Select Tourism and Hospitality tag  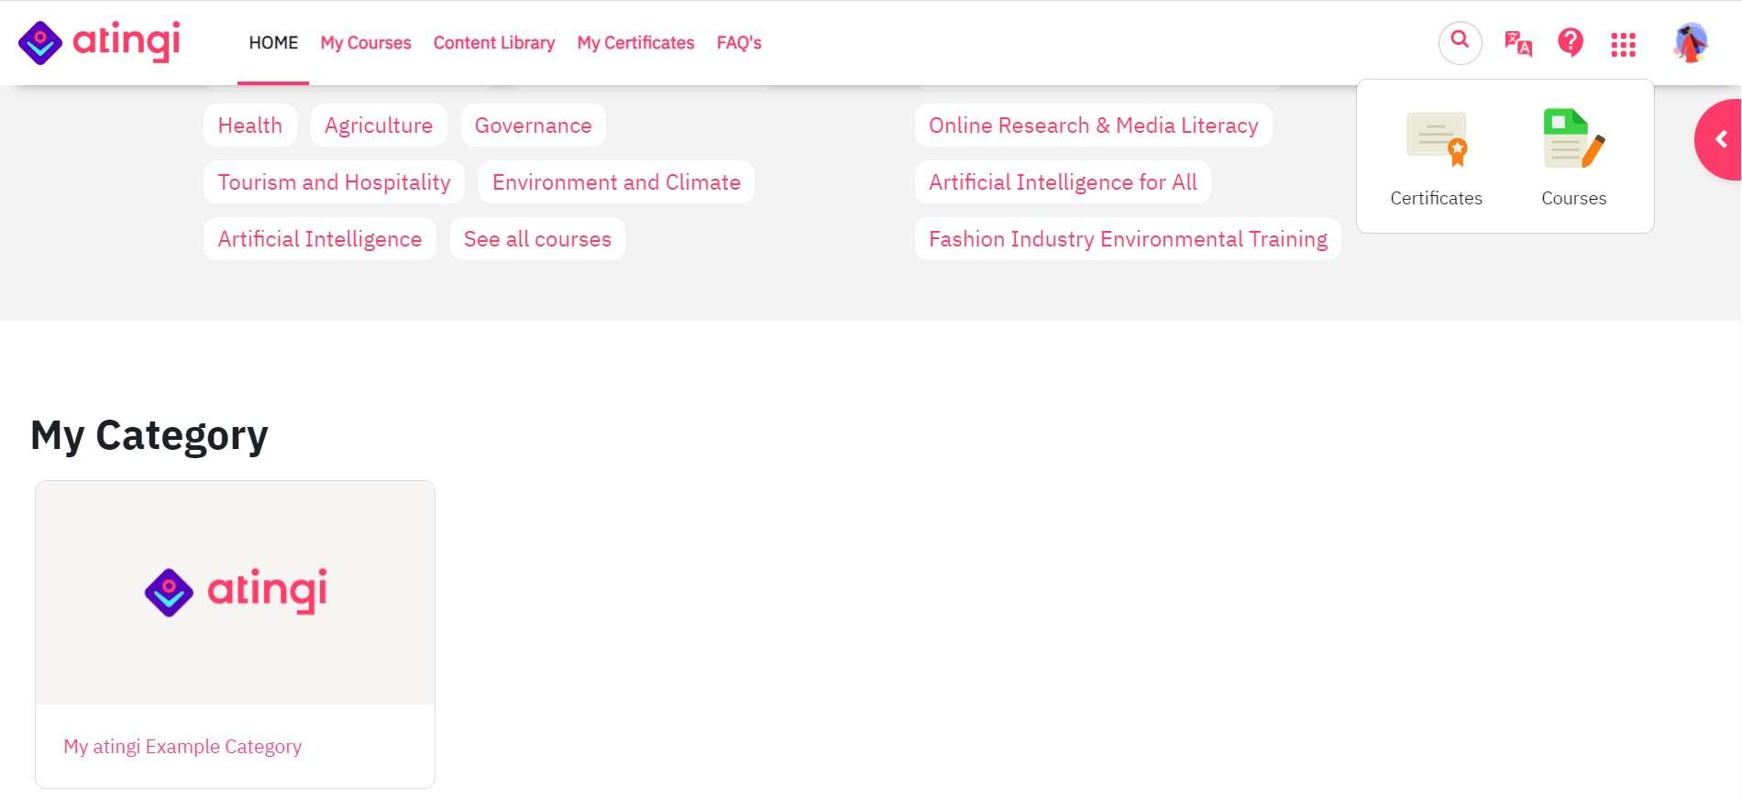(x=334, y=182)
